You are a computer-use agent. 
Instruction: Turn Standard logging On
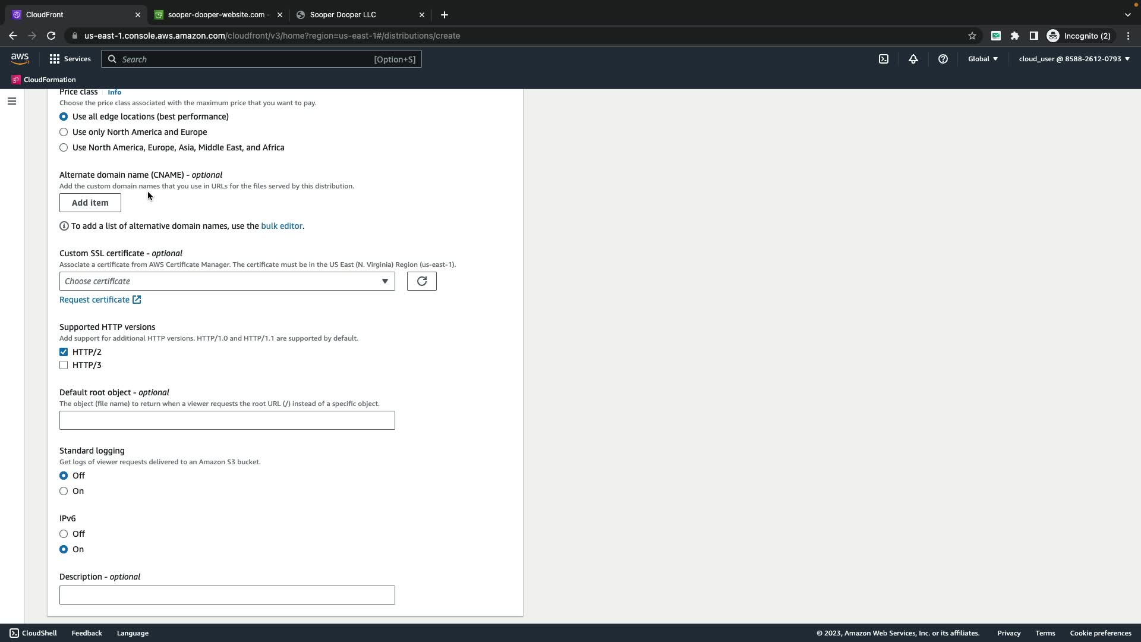click(64, 491)
